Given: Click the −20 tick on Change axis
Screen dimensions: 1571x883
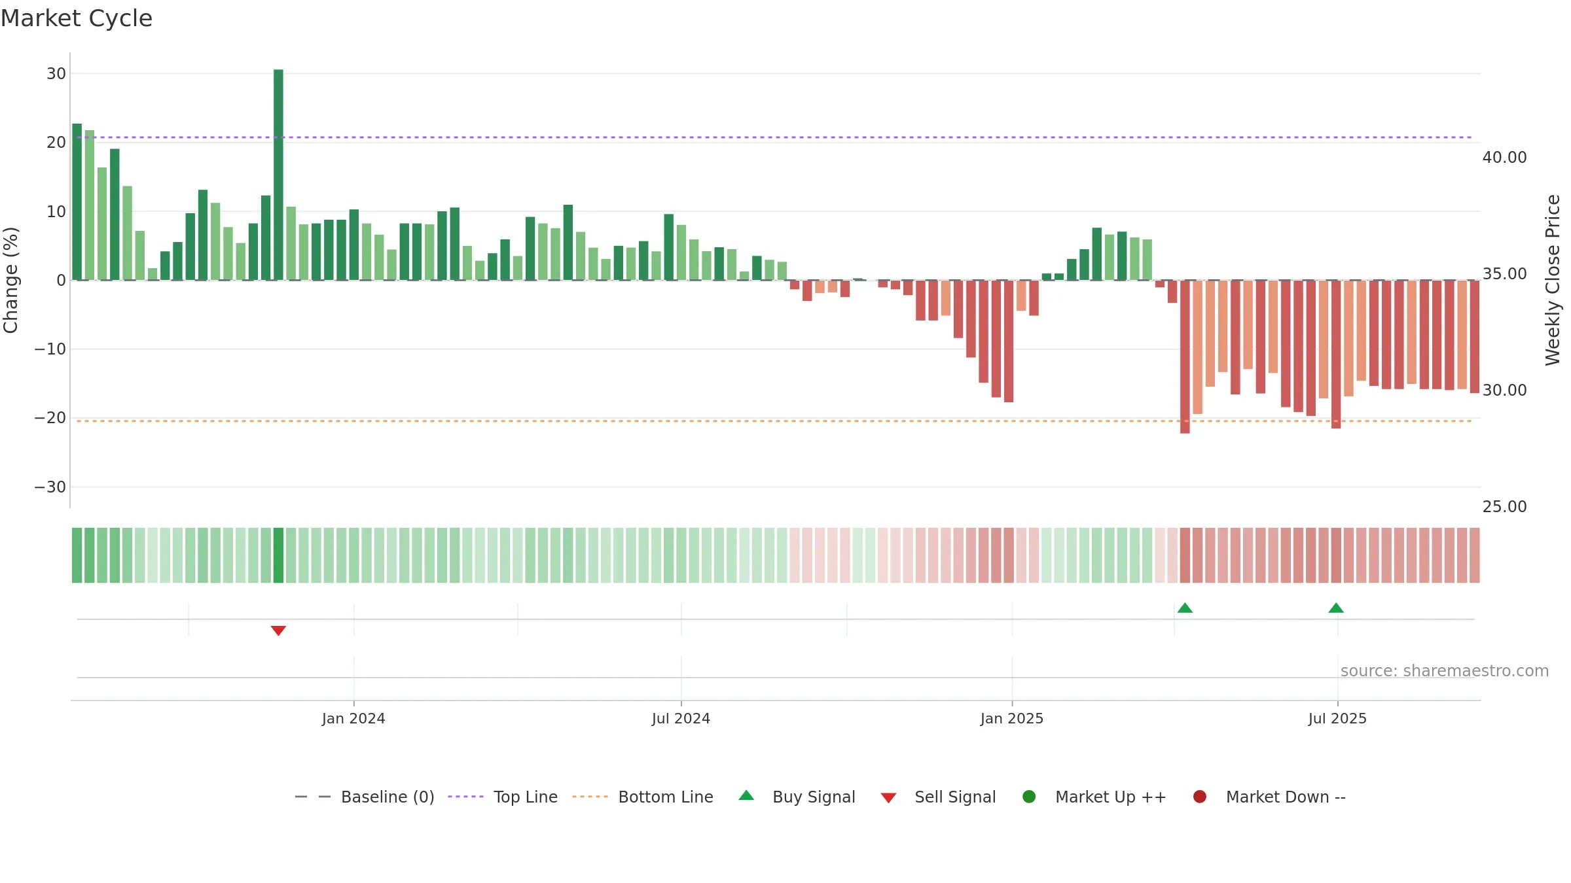Looking at the screenshot, I should 50,418.
